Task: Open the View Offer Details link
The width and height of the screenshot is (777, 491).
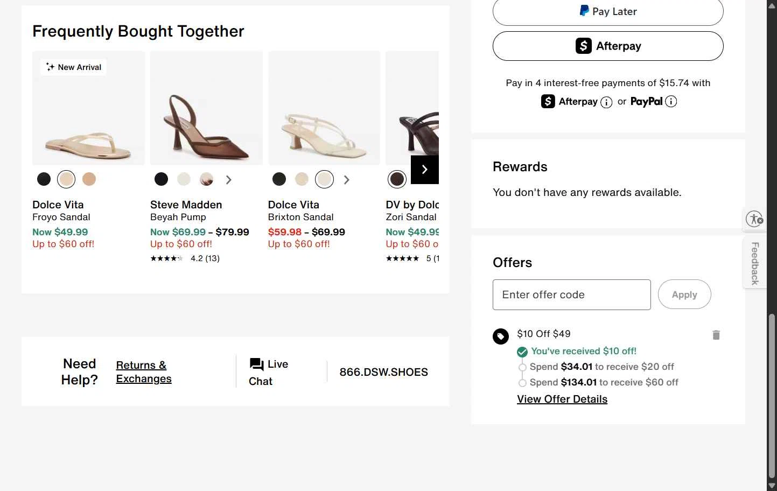Action: coord(562,399)
